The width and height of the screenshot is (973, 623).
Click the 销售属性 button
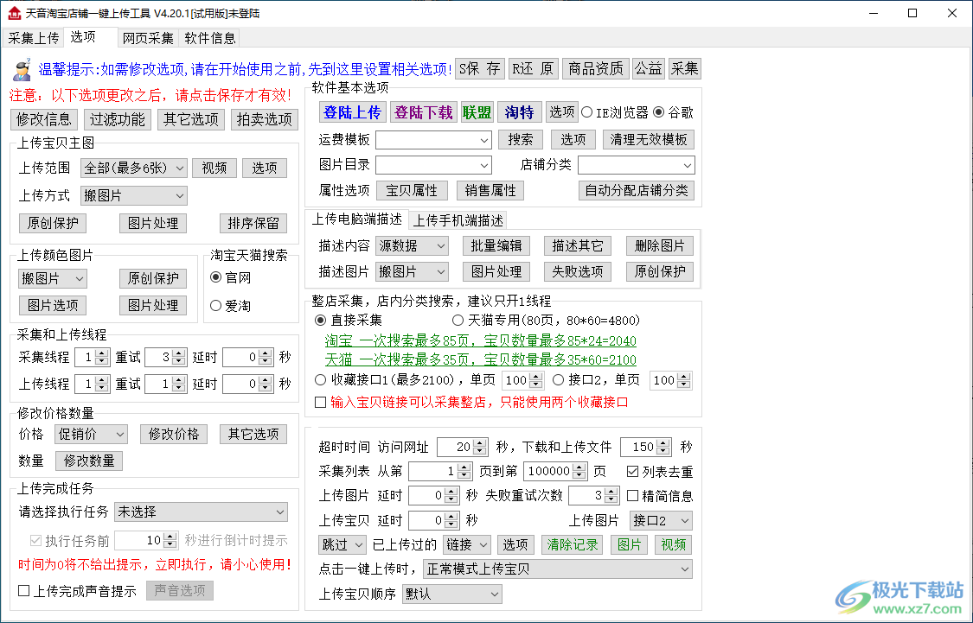point(490,190)
